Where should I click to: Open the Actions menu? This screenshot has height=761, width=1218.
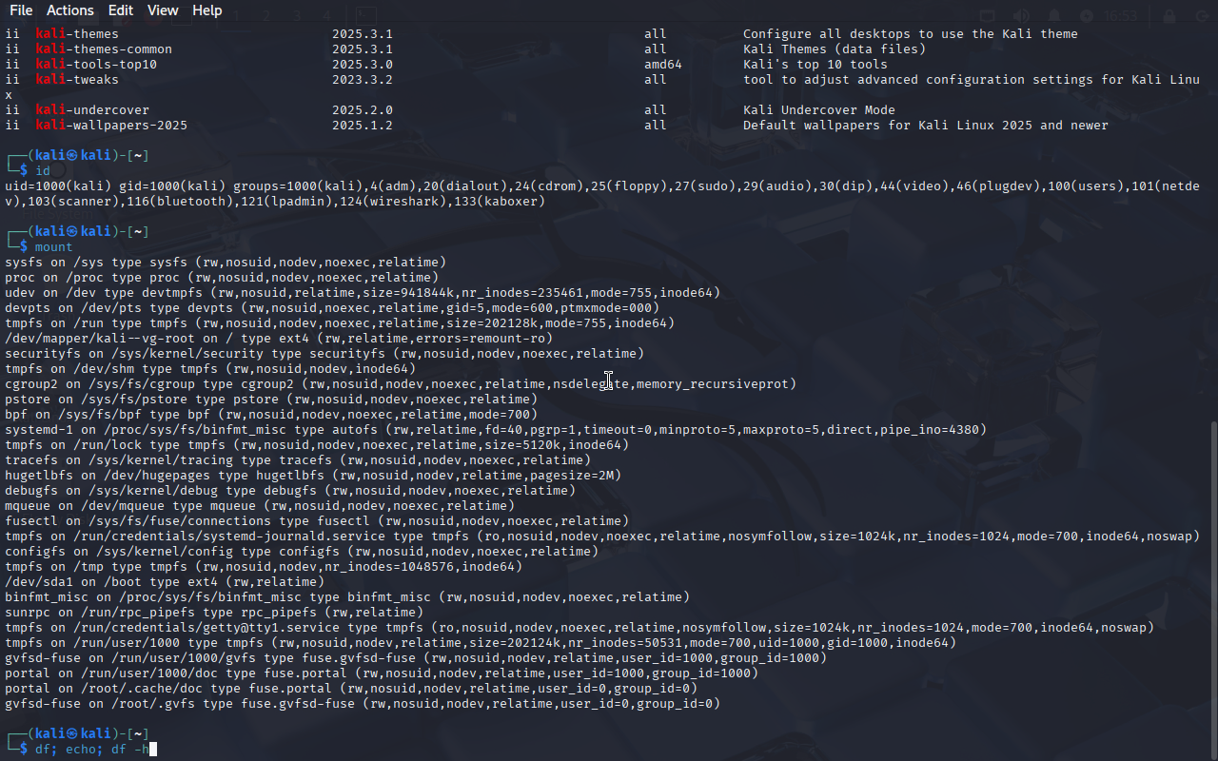(70, 10)
